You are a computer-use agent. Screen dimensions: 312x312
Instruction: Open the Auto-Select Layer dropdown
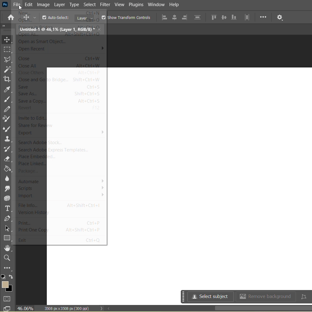[x=85, y=18]
